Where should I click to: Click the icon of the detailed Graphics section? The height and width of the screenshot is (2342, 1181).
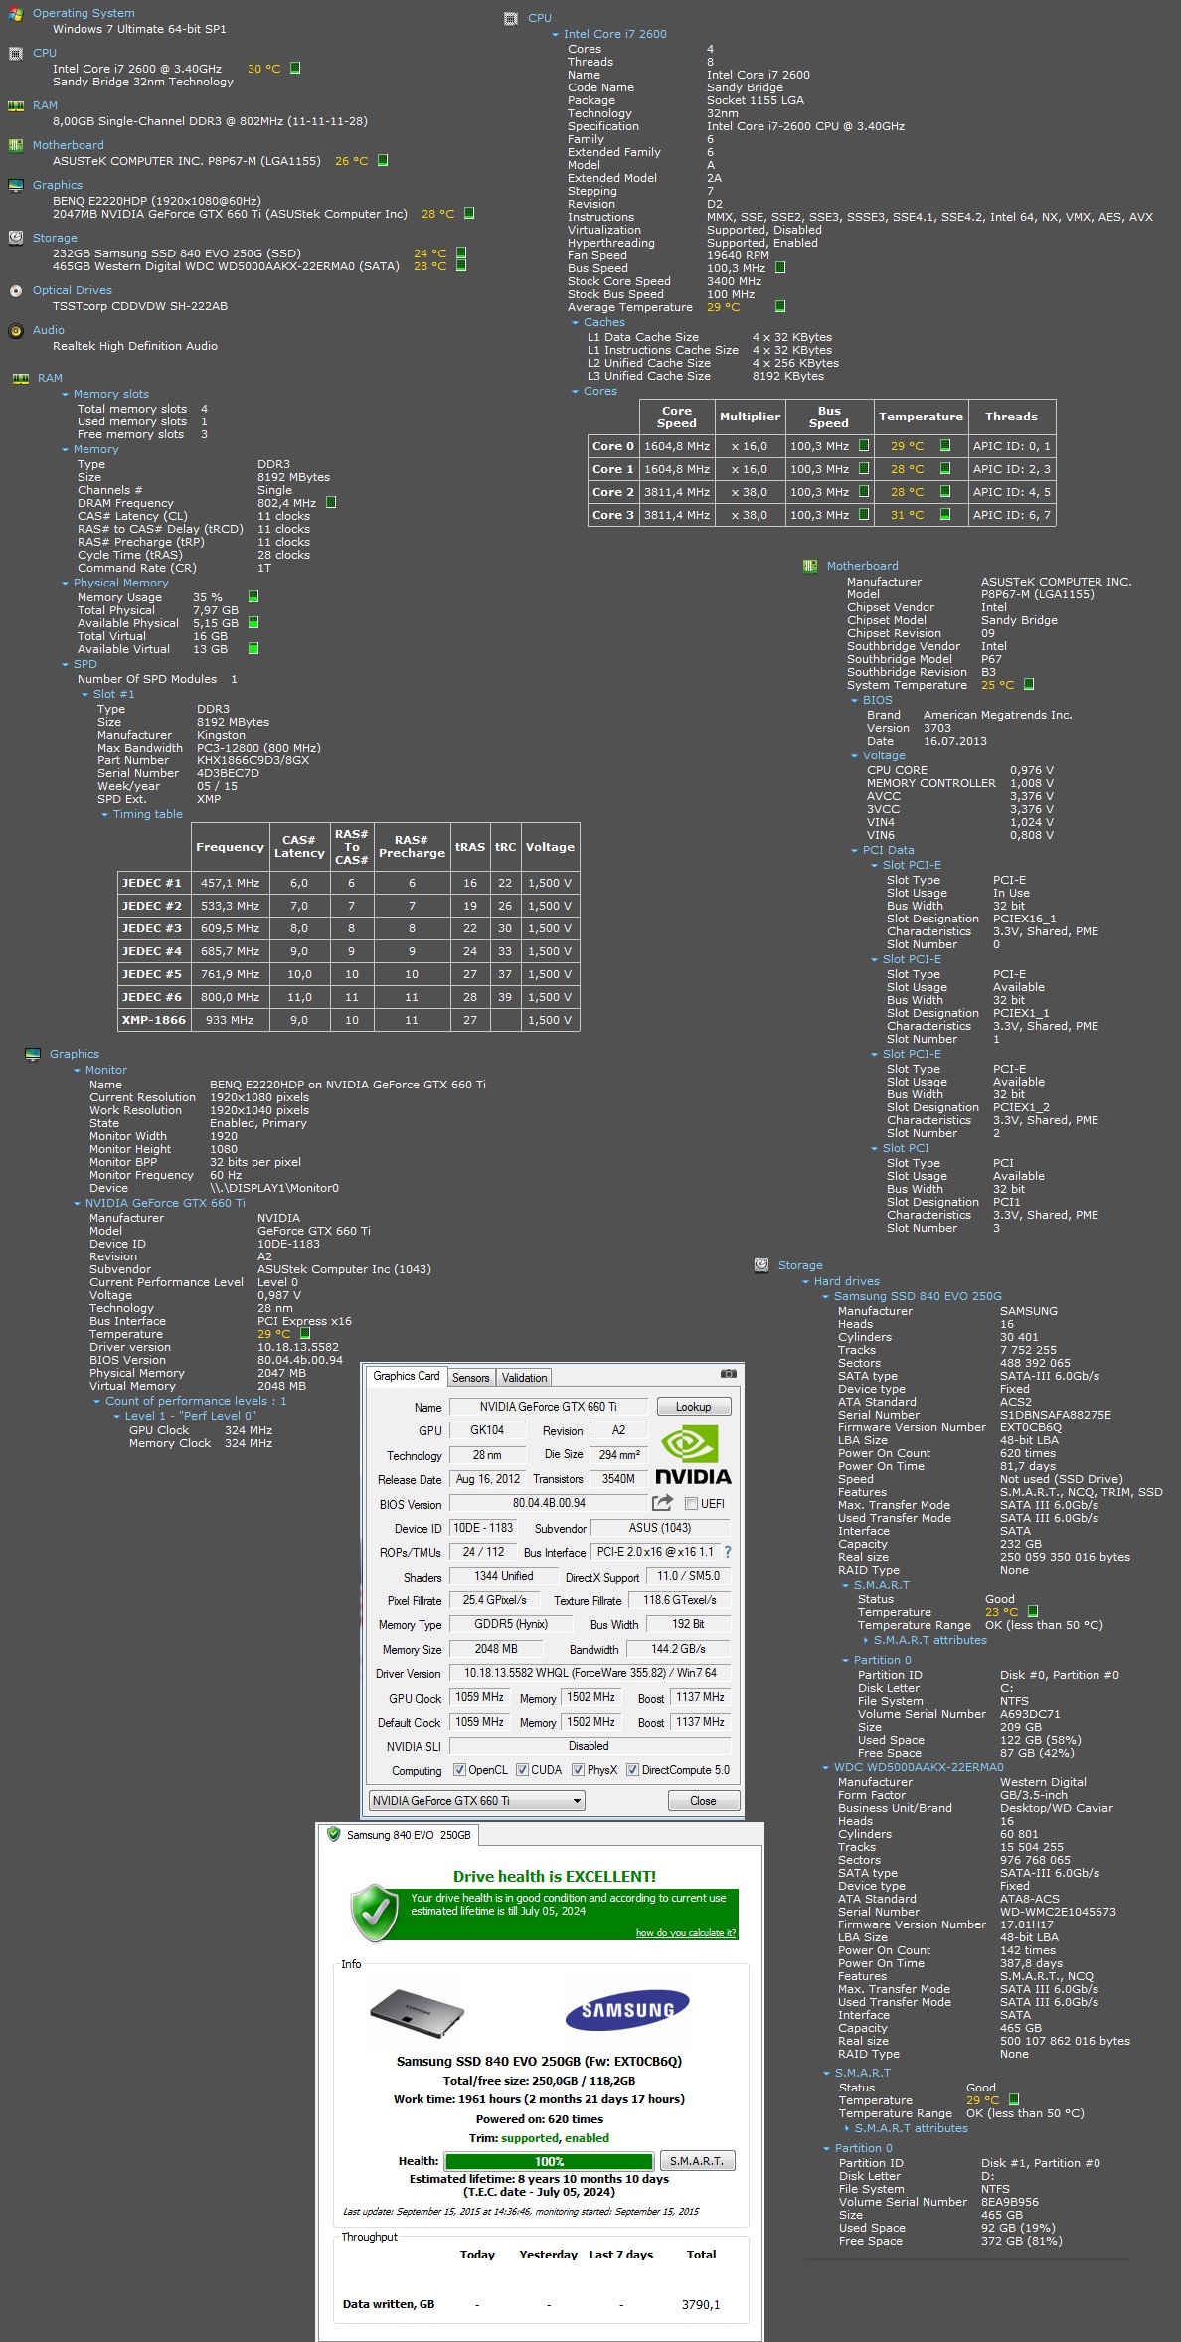(33, 1055)
